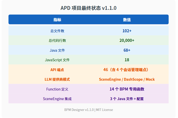Click the '46（含 4 个会话管理端点）' value
This screenshot has height=118, width=178.
point(126,70)
